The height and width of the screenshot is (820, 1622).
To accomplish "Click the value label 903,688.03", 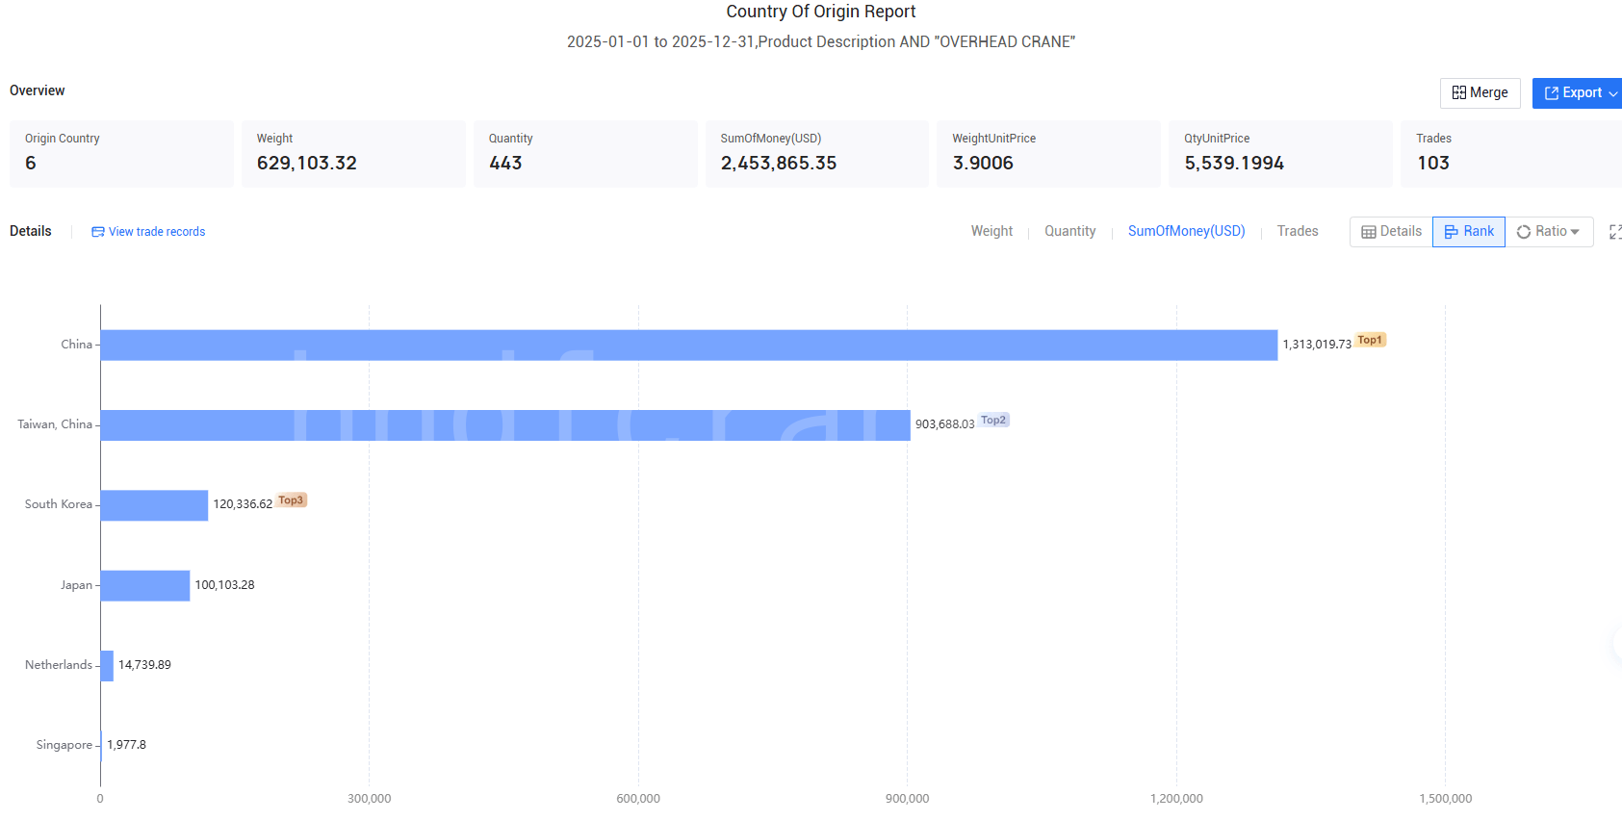I will (x=944, y=424).
